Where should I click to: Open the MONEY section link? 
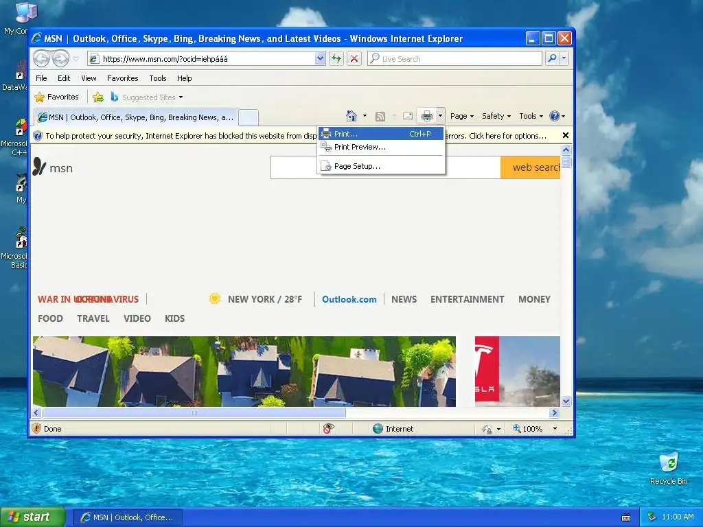[x=534, y=299]
